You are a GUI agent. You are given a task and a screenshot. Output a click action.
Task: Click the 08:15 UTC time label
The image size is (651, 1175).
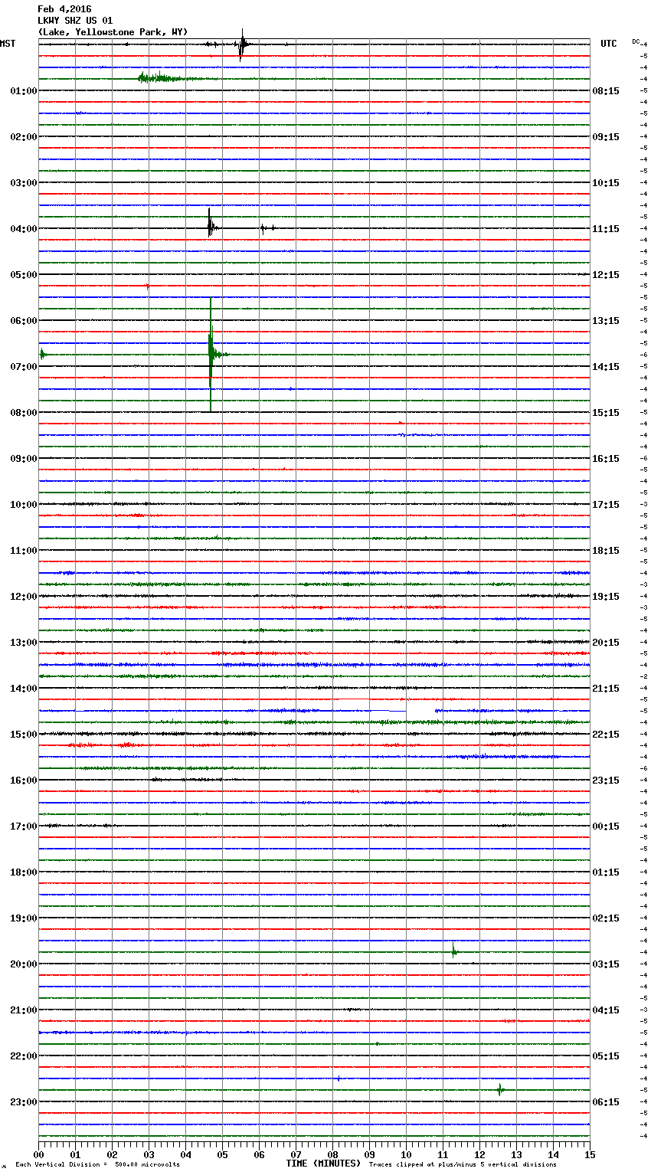[x=606, y=91]
